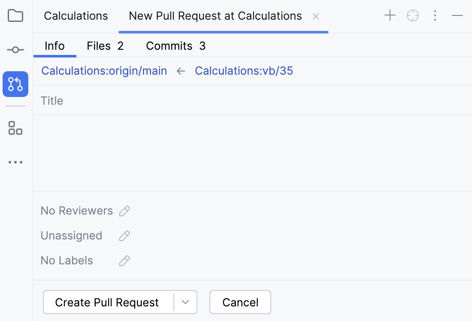472x321 pixels.
Task: Show more tool windows via ellipsis icon
Action: click(x=15, y=162)
